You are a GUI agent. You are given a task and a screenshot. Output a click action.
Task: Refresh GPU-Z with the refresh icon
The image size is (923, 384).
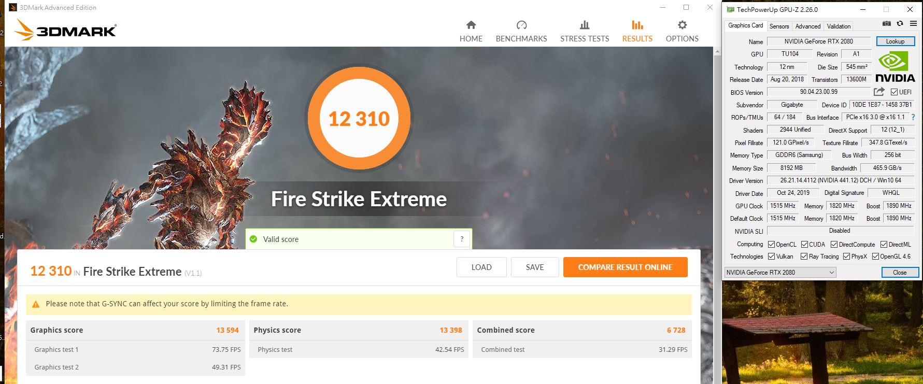(x=900, y=23)
